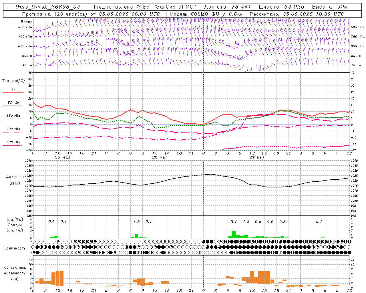
Task: Click the "0.8" value between 1.2 and 0.6
Action: (258, 221)
